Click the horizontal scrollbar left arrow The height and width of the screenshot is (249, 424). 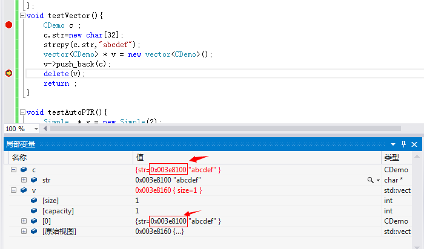pyautogui.click(x=45, y=129)
